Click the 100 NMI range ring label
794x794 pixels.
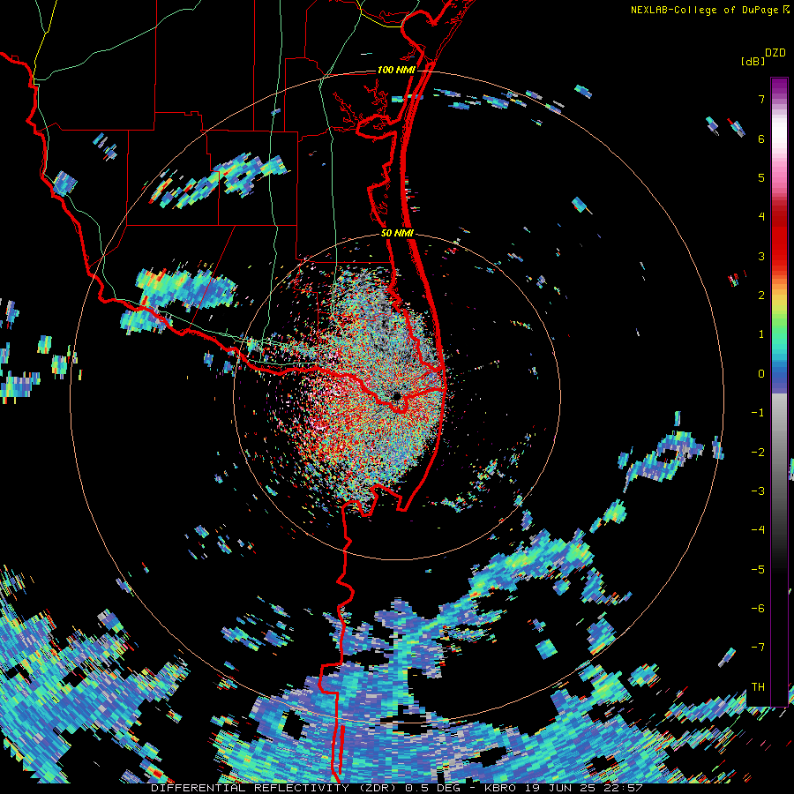(396, 70)
